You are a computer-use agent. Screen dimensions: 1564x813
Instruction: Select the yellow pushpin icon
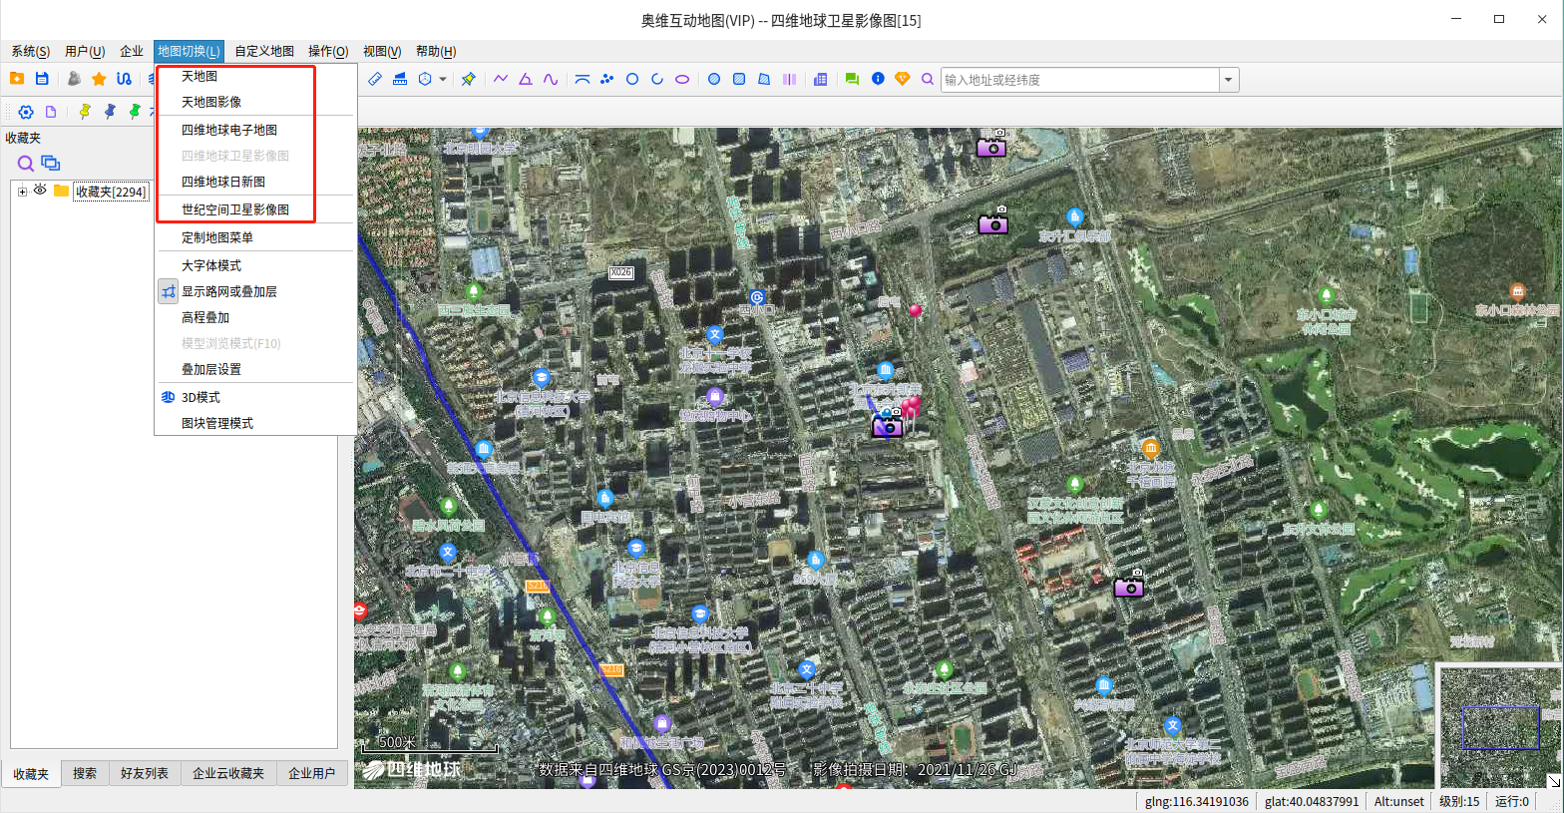[85, 112]
